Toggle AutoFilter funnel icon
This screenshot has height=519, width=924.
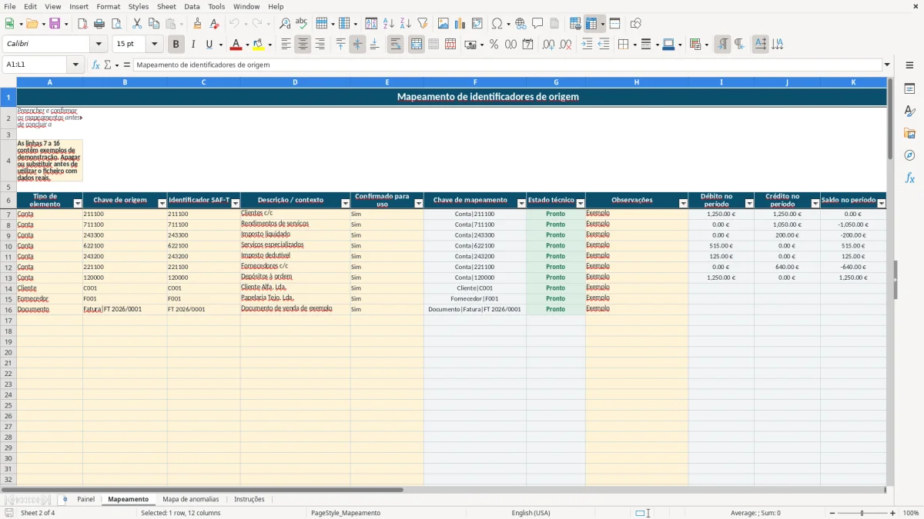(x=423, y=24)
